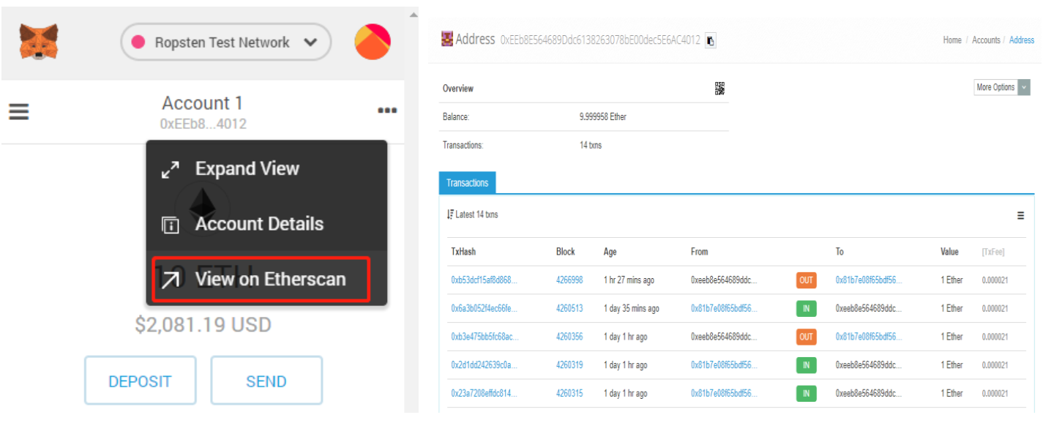Choose Account Details in the menu
This screenshot has height=423, width=1051.
coord(258,224)
